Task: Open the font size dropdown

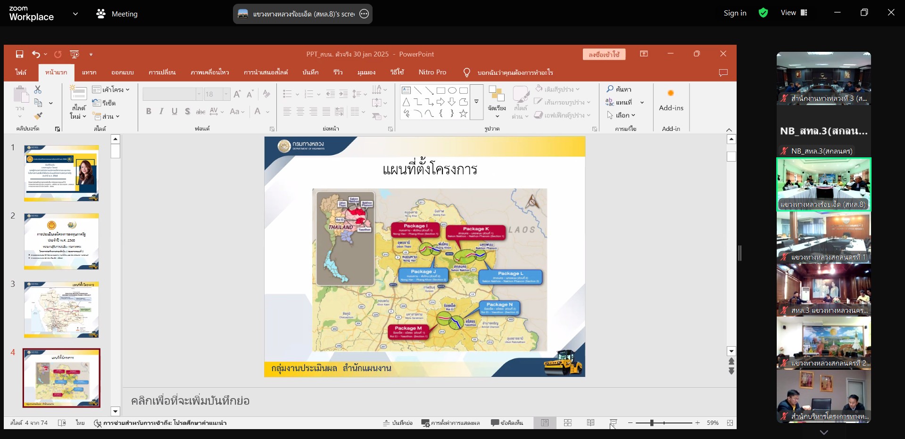Action: click(226, 94)
